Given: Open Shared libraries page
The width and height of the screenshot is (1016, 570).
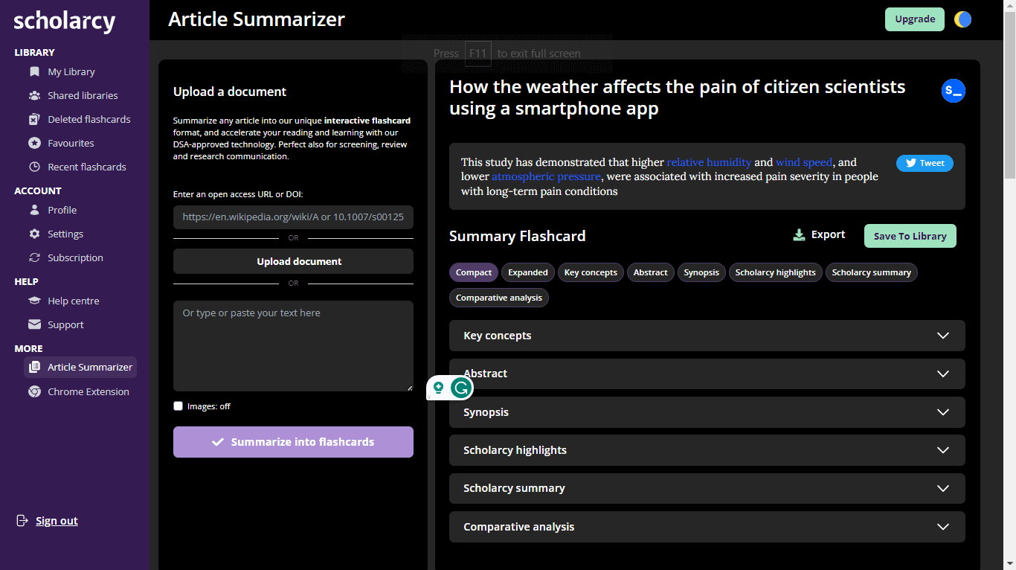Looking at the screenshot, I should coord(83,95).
